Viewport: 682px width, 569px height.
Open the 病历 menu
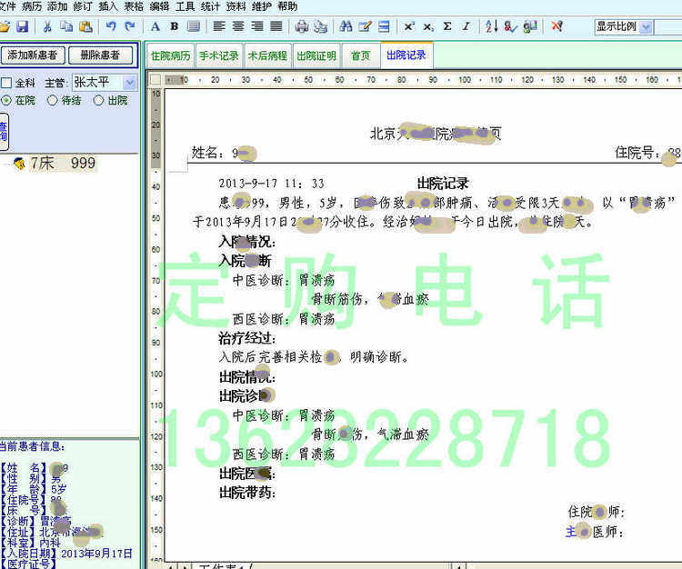(x=32, y=6)
